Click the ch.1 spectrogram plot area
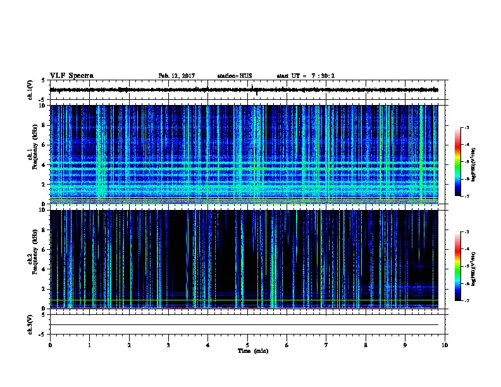Viewport: 501px width, 387px height. click(x=244, y=154)
